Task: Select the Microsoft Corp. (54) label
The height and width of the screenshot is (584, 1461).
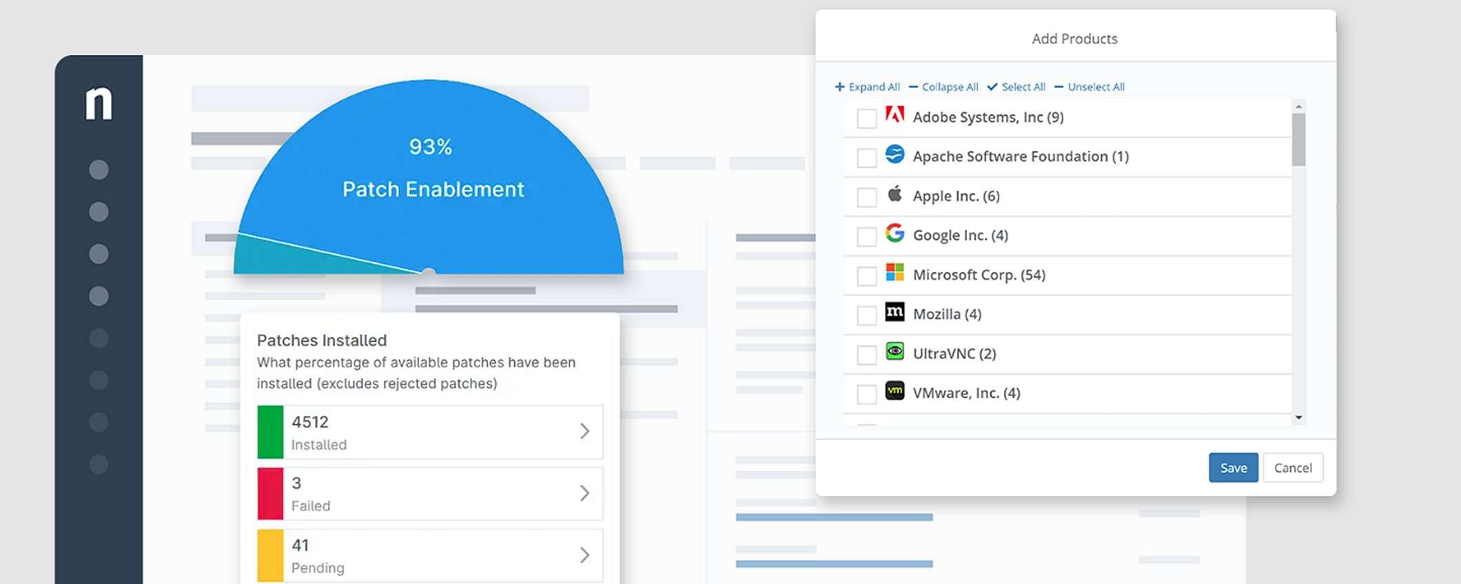Action: tap(979, 275)
